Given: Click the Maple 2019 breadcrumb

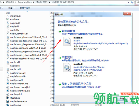Looking at the screenshot, I should (x=42, y=2).
